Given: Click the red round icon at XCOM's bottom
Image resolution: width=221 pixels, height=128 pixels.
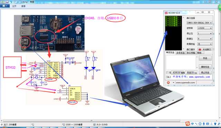Looking at the screenshot, I should click(168, 83).
